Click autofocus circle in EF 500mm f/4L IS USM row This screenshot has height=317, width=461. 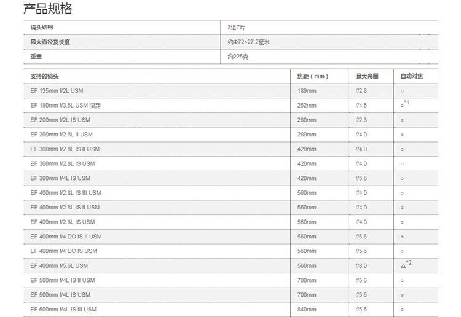402,295
